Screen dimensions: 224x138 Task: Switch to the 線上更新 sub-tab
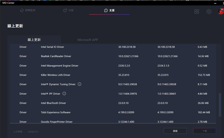[34, 40]
